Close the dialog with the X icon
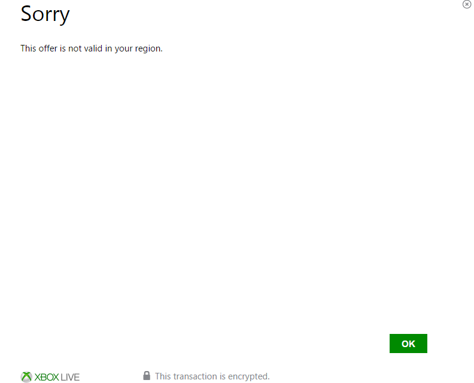Image resolution: width=474 pixels, height=383 pixels. (x=467, y=4)
